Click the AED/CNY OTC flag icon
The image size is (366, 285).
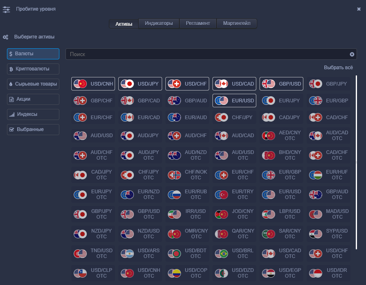click(x=269, y=136)
